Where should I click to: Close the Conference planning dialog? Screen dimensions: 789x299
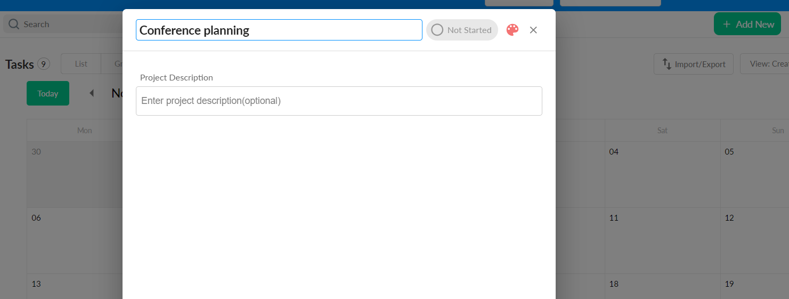pyautogui.click(x=533, y=30)
